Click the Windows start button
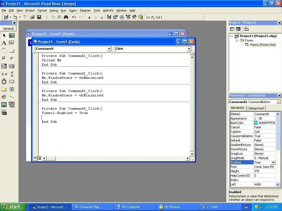The image size is (282, 211). tap(13, 207)
